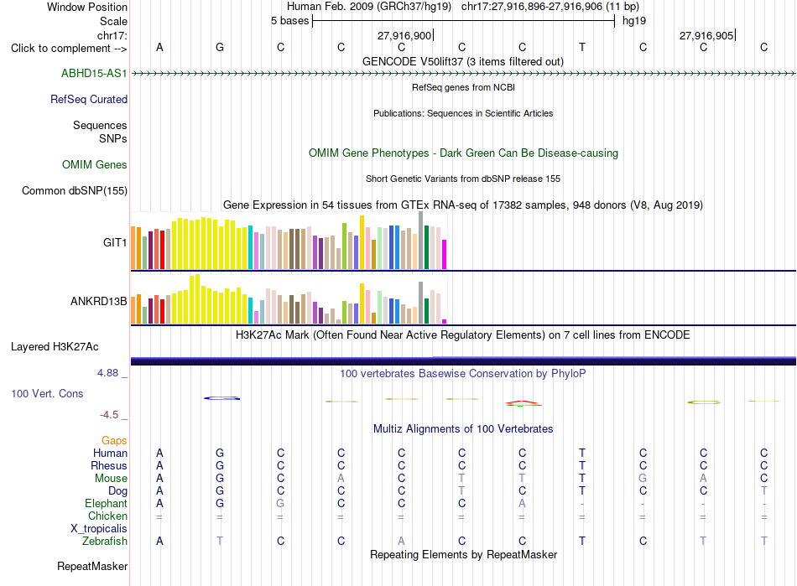Image resolution: width=797 pixels, height=586 pixels.
Task: Click the Rhesus species label
Action: (109, 465)
